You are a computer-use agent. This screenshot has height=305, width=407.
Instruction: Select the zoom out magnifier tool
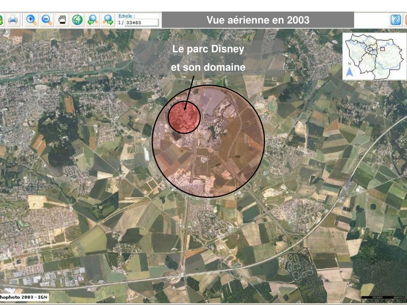click(x=47, y=20)
